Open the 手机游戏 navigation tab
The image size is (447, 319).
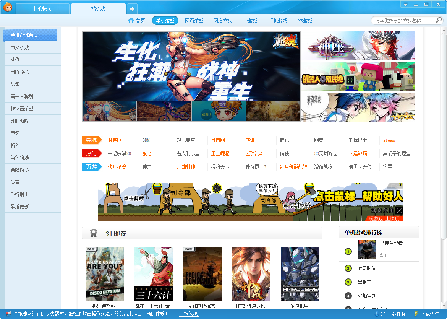278,21
